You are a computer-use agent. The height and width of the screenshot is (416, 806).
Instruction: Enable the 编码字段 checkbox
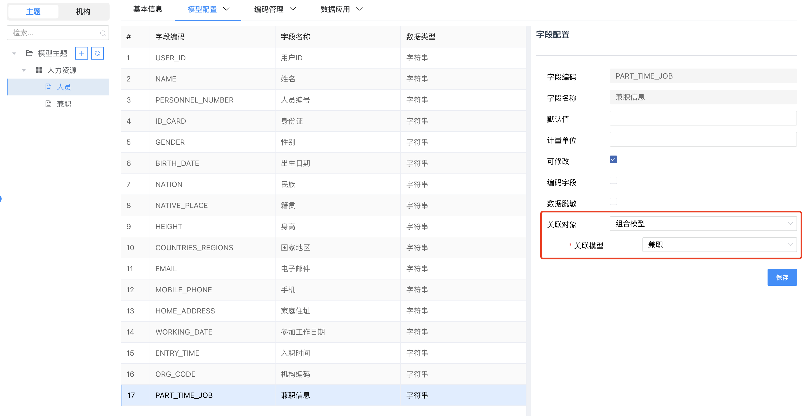click(x=613, y=180)
